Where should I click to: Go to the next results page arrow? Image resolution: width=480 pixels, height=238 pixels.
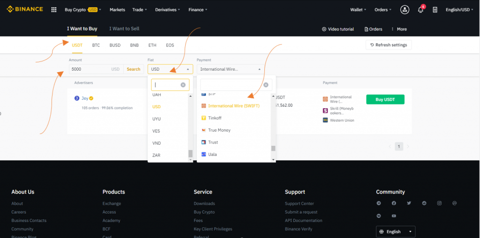click(x=408, y=147)
